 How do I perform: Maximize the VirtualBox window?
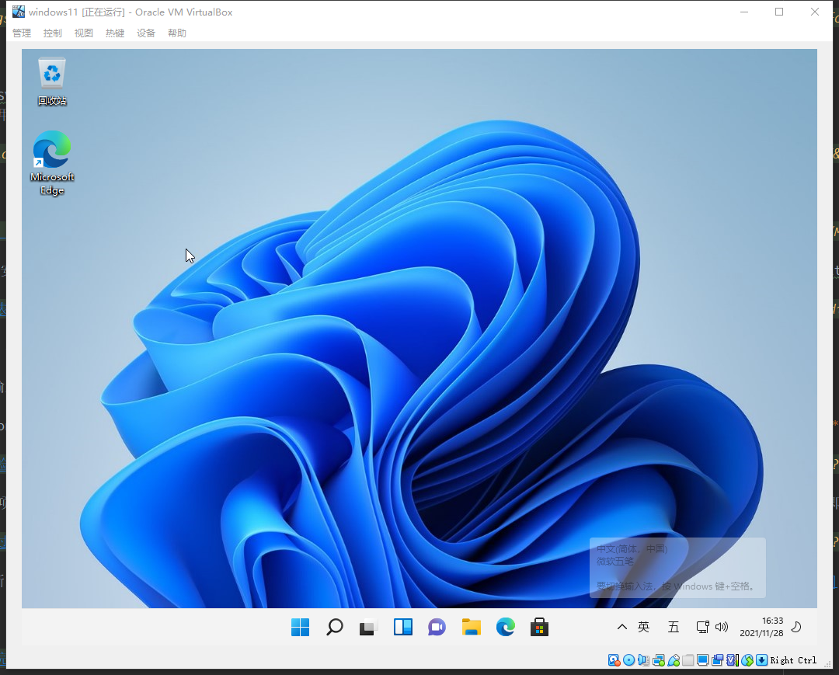click(x=779, y=12)
